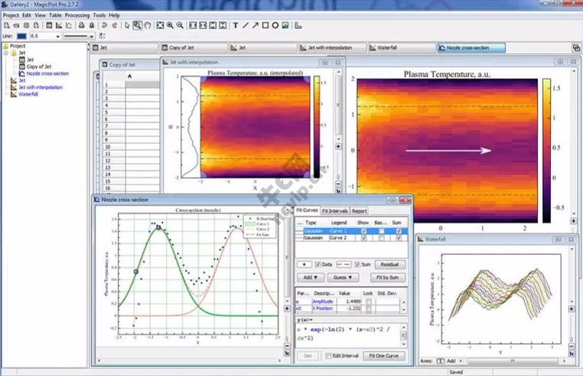Screen dimensions: 583x376
Task: Click the blue line color swatch
Action: (x=21, y=36)
